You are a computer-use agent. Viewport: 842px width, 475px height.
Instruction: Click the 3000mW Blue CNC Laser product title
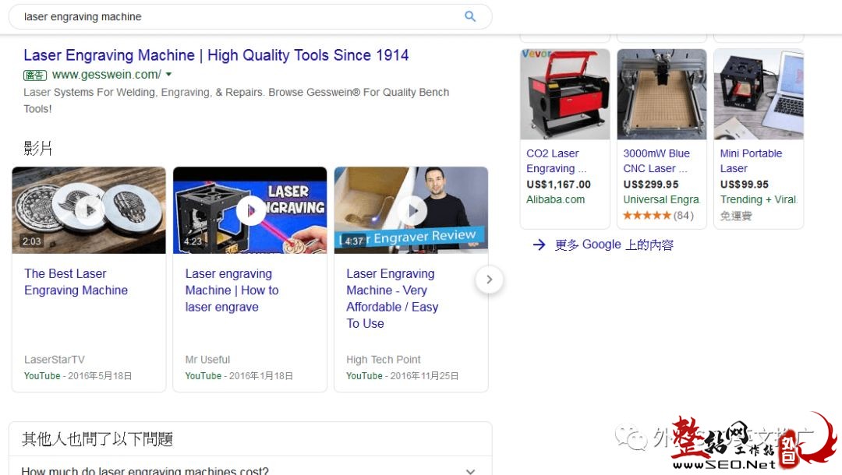tap(656, 161)
